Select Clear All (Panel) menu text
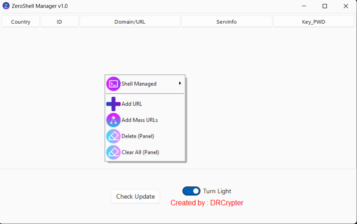This screenshot has width=357, height=224. click(x=140, y=152)
